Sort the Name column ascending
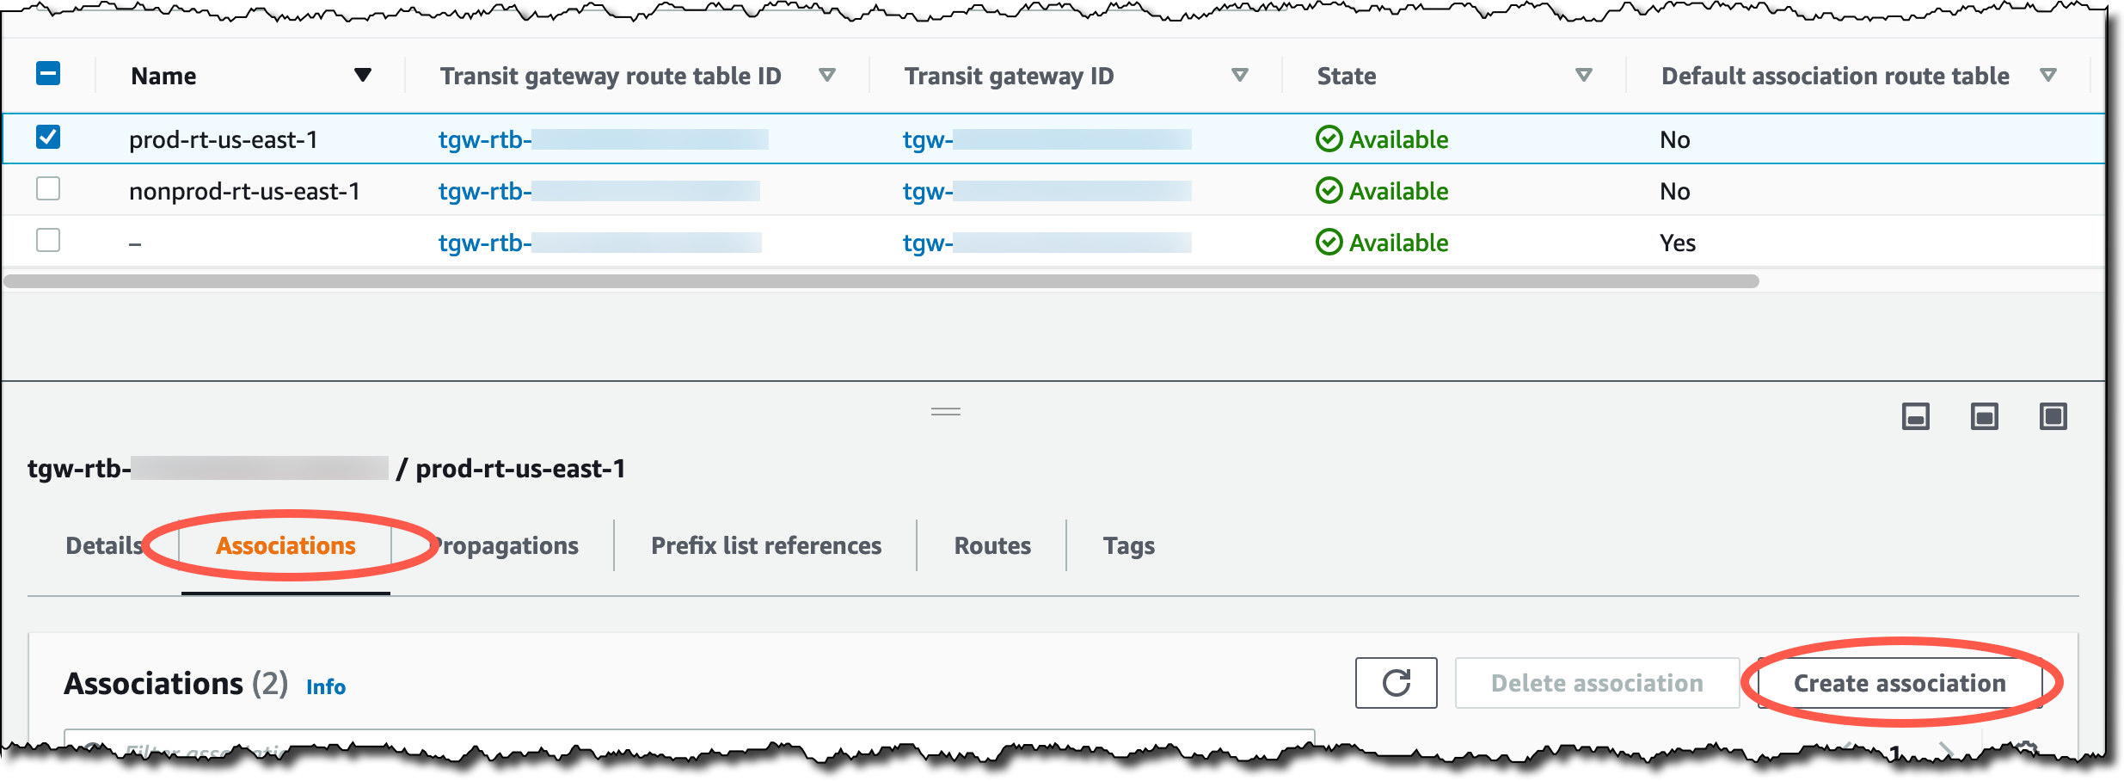2124x781 pixels. tap(365, 75)
